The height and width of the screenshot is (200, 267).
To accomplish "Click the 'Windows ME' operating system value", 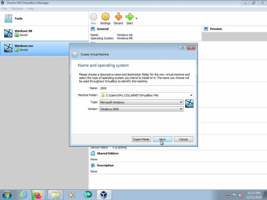I will tap(125, 39).
